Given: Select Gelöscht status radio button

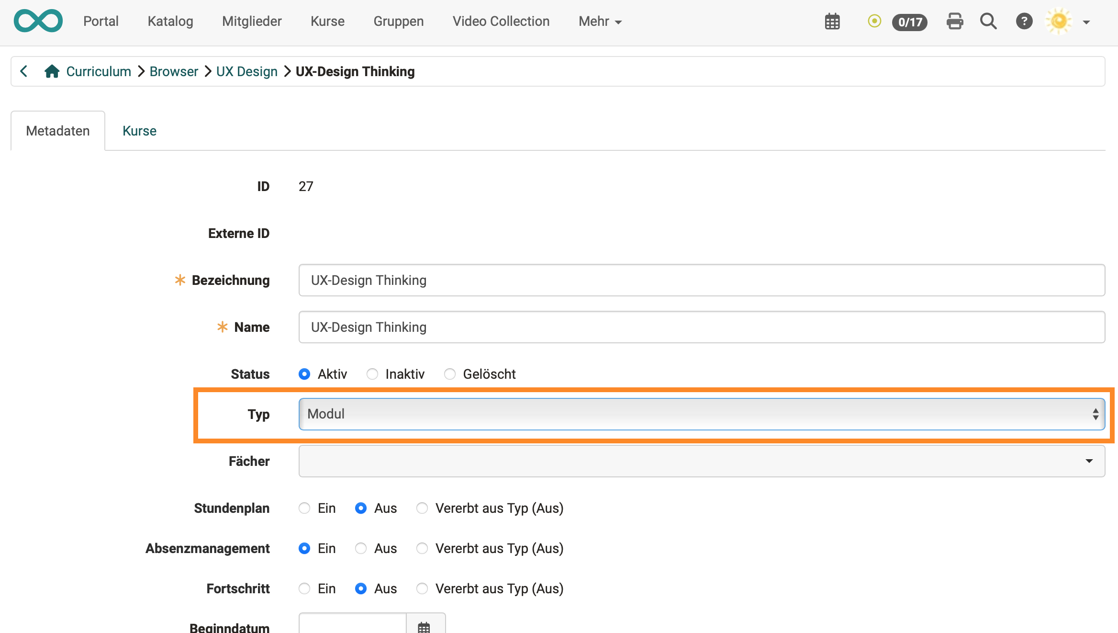Looking at the screenshot, I should (450, 374).
